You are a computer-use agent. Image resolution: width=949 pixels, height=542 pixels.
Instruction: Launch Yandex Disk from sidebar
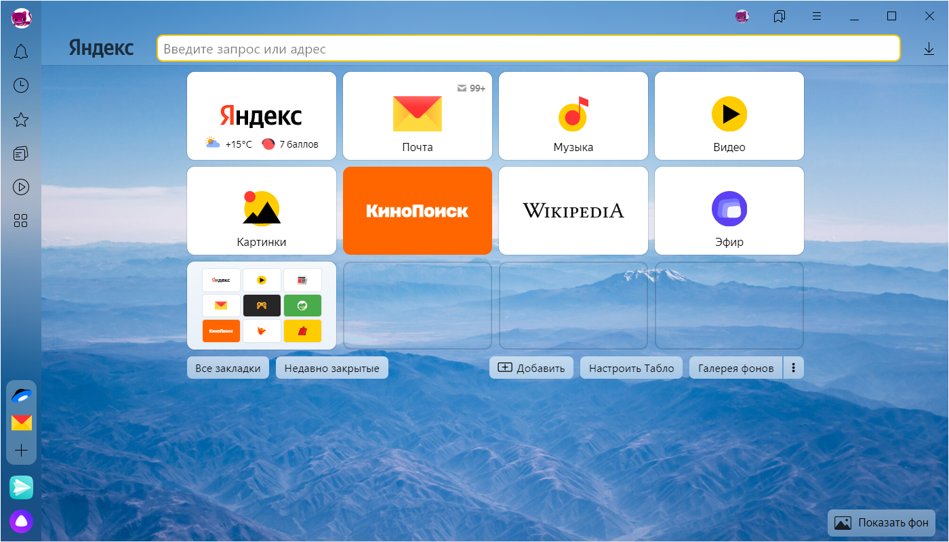click(22, 396)
